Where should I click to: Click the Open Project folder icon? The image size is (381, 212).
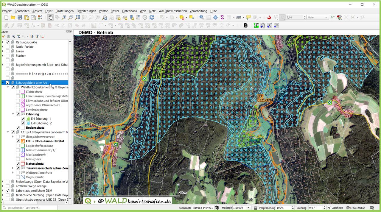point(13,18)
